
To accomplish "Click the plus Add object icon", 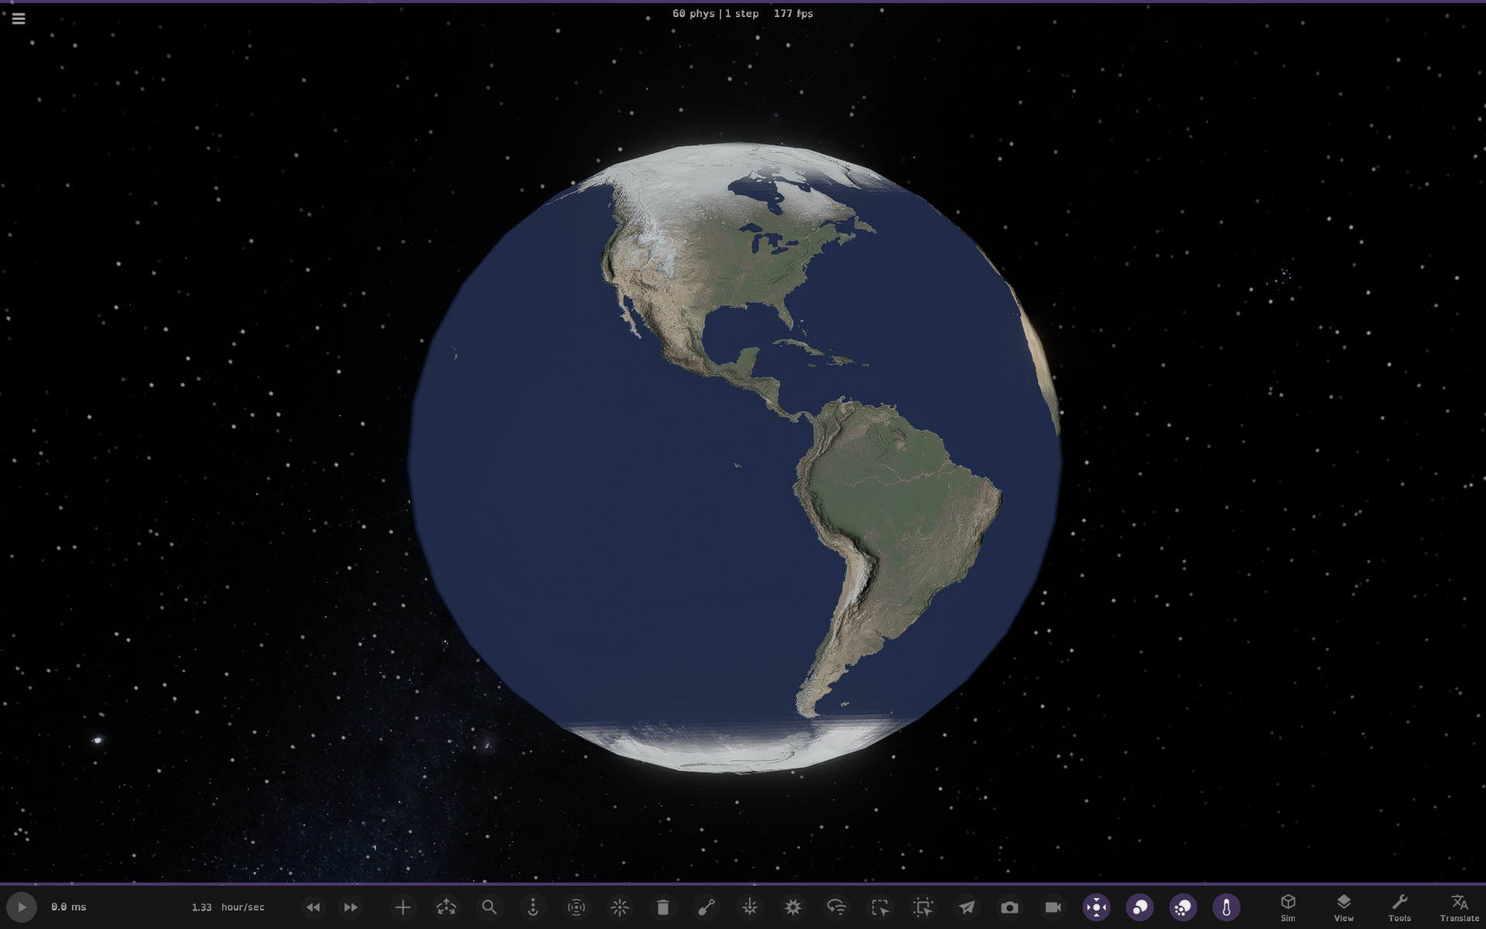I will point(402,907).
